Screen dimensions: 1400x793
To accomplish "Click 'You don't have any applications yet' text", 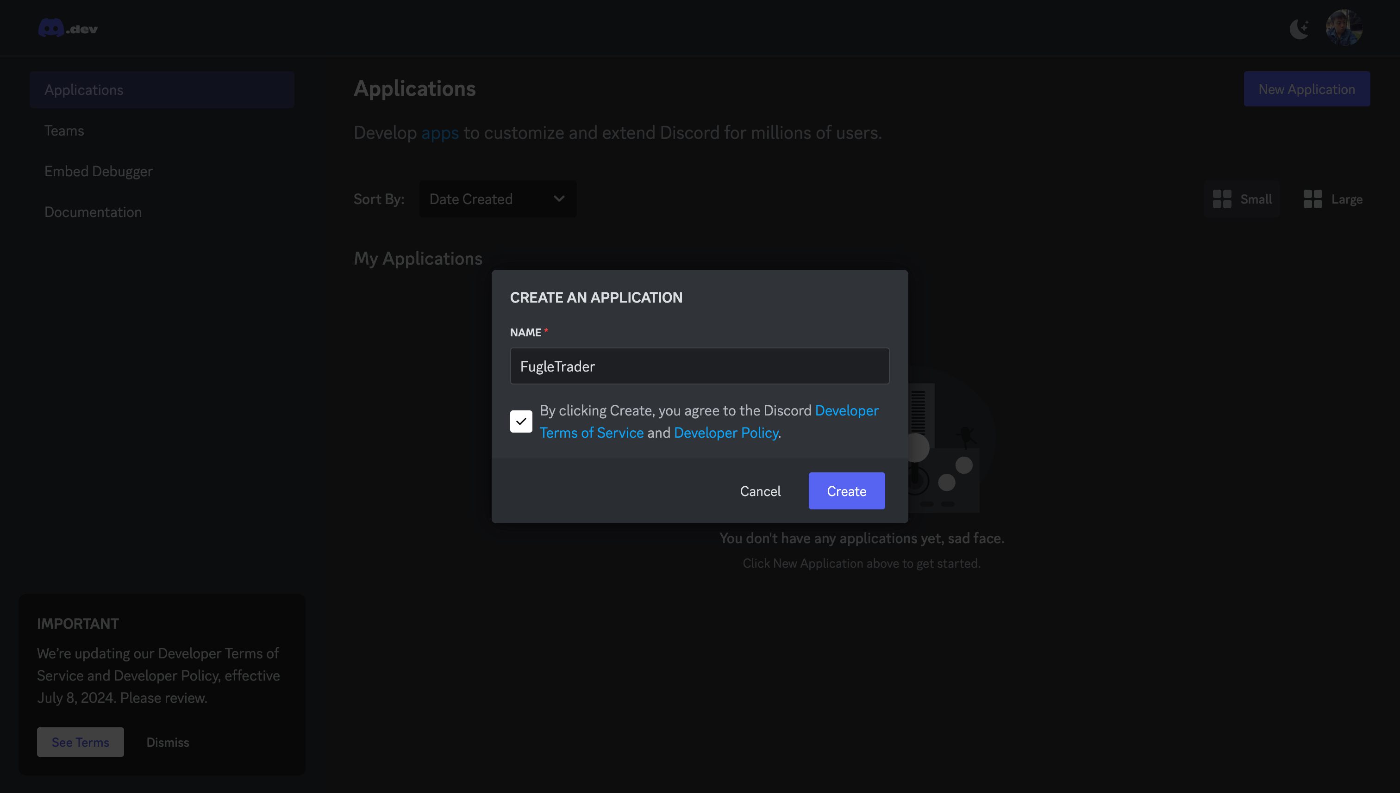I will click(x=861, y=538).
